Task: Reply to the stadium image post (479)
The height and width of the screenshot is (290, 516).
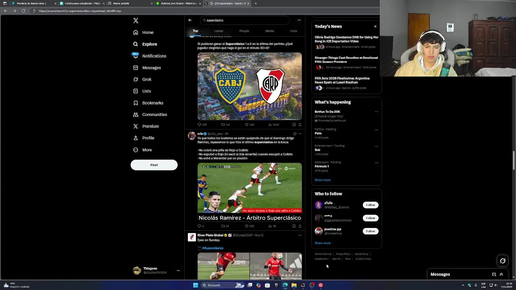Action: click(202, 124)
